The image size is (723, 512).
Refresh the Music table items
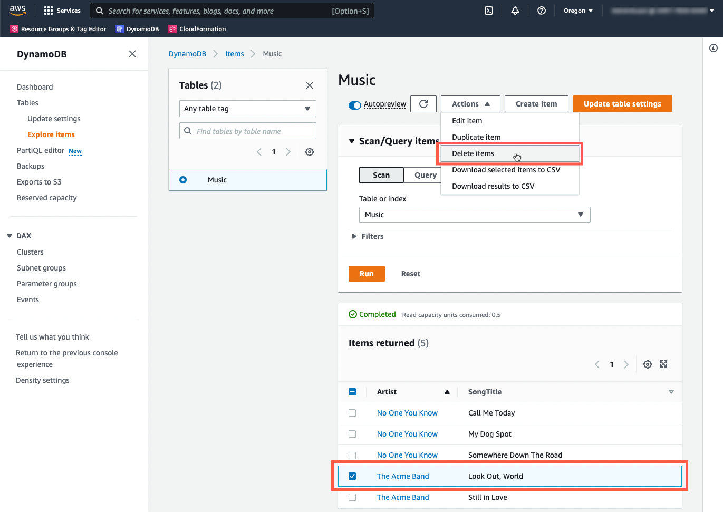tap(423, 104)
